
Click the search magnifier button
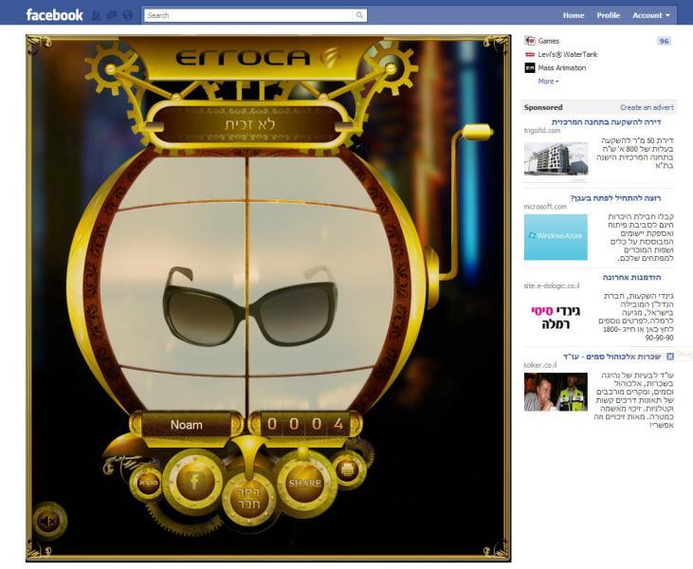click(x=359, y=15)
